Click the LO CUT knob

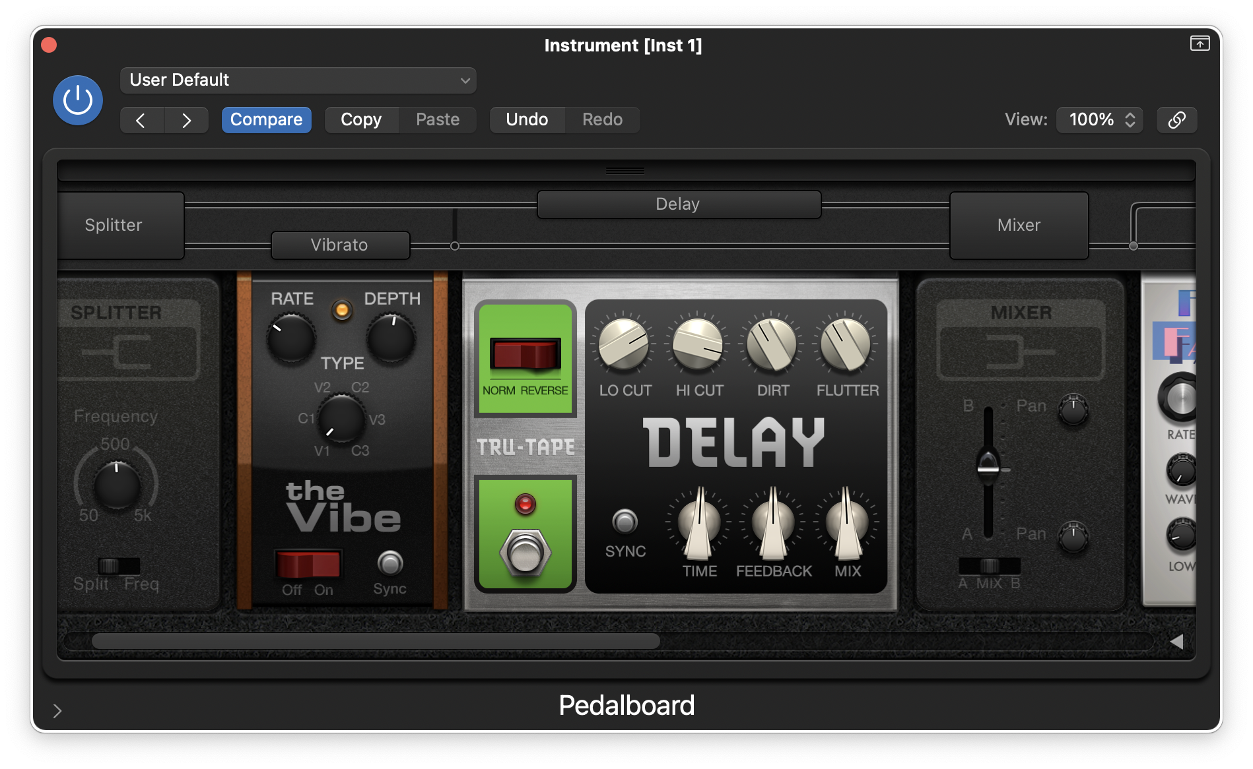[x=624, y=344]
